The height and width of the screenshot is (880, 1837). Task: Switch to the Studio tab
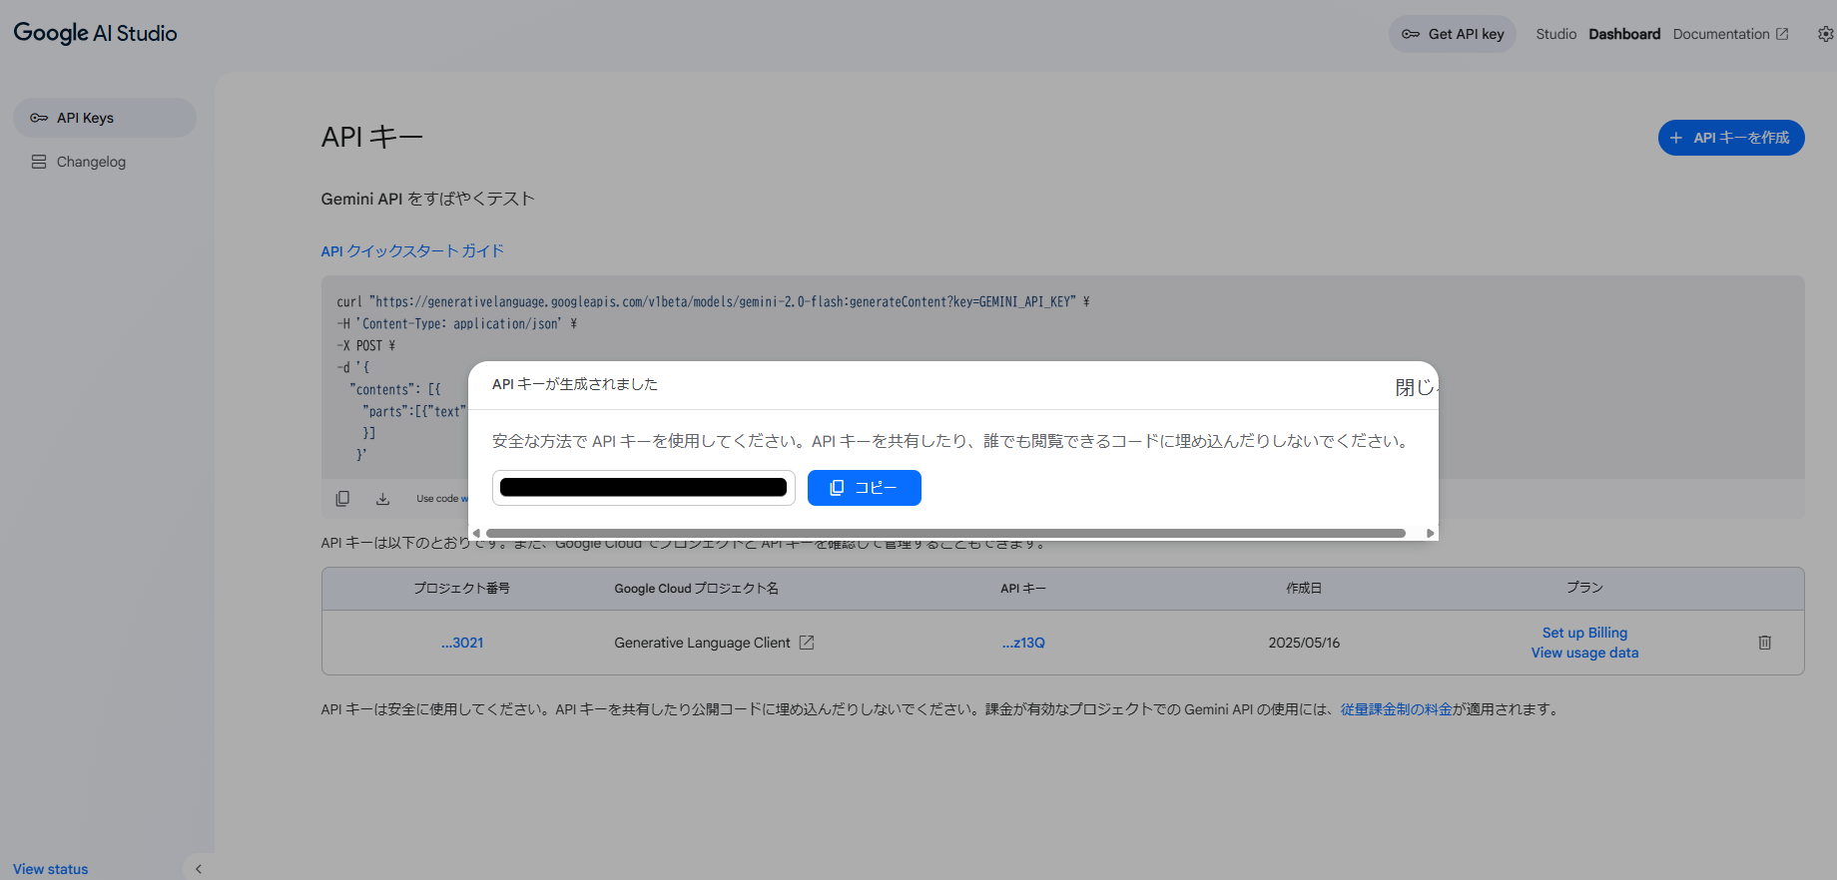(1555, 34)
